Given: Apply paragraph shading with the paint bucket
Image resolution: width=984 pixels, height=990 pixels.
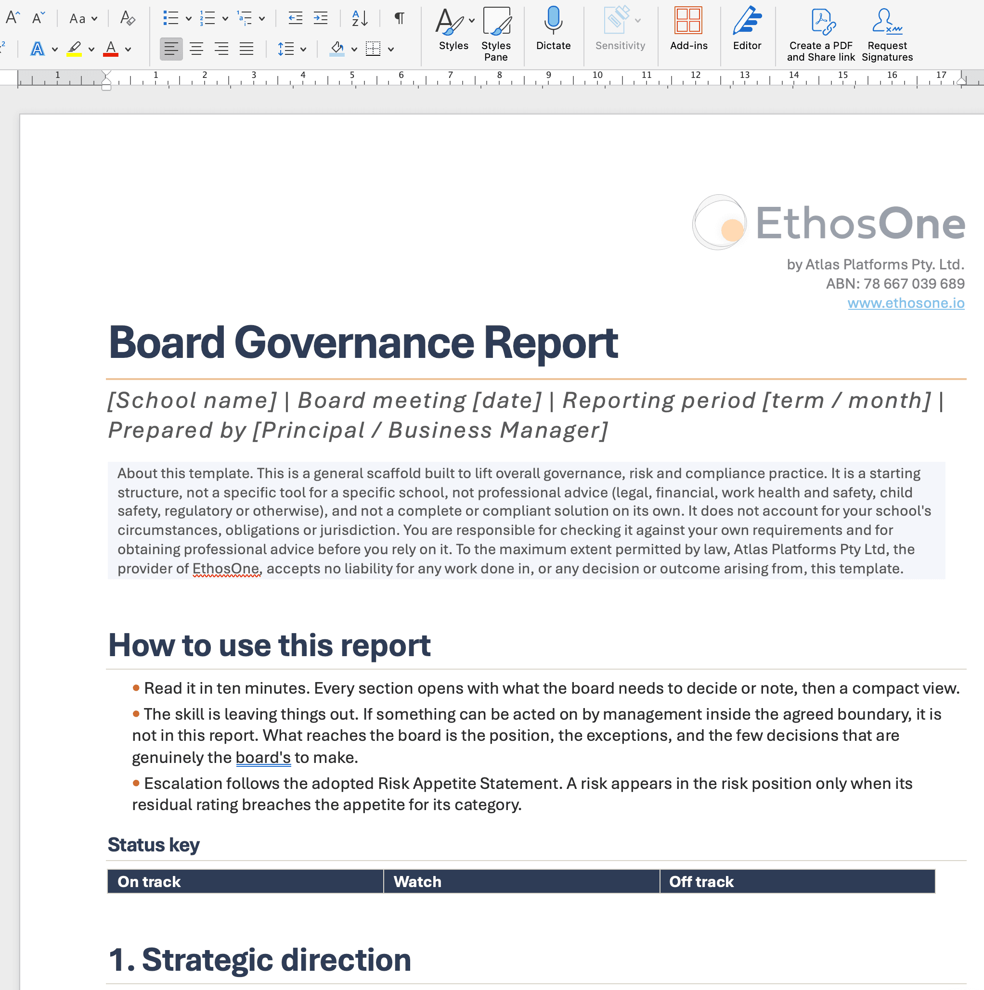Looking at the screenshot, I should [x=337, y=49].
